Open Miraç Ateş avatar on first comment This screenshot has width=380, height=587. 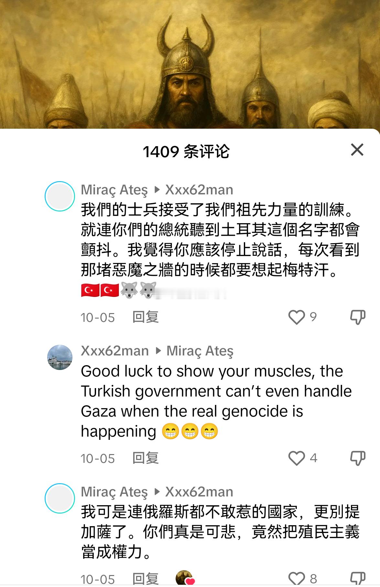pyautogui.click(x=60, y=196)
